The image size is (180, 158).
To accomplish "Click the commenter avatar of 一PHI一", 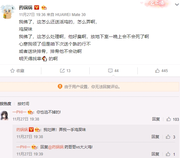I will point(4,115).
